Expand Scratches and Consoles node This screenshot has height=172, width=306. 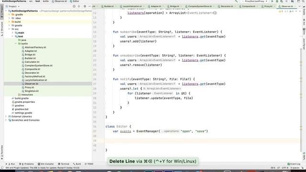coord(6,120)
